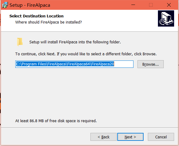Click 'Where should FireAlpaca be installed?' text
Image resolution: width=179 pixels, height=146 pixels.
tap(49, 22)
